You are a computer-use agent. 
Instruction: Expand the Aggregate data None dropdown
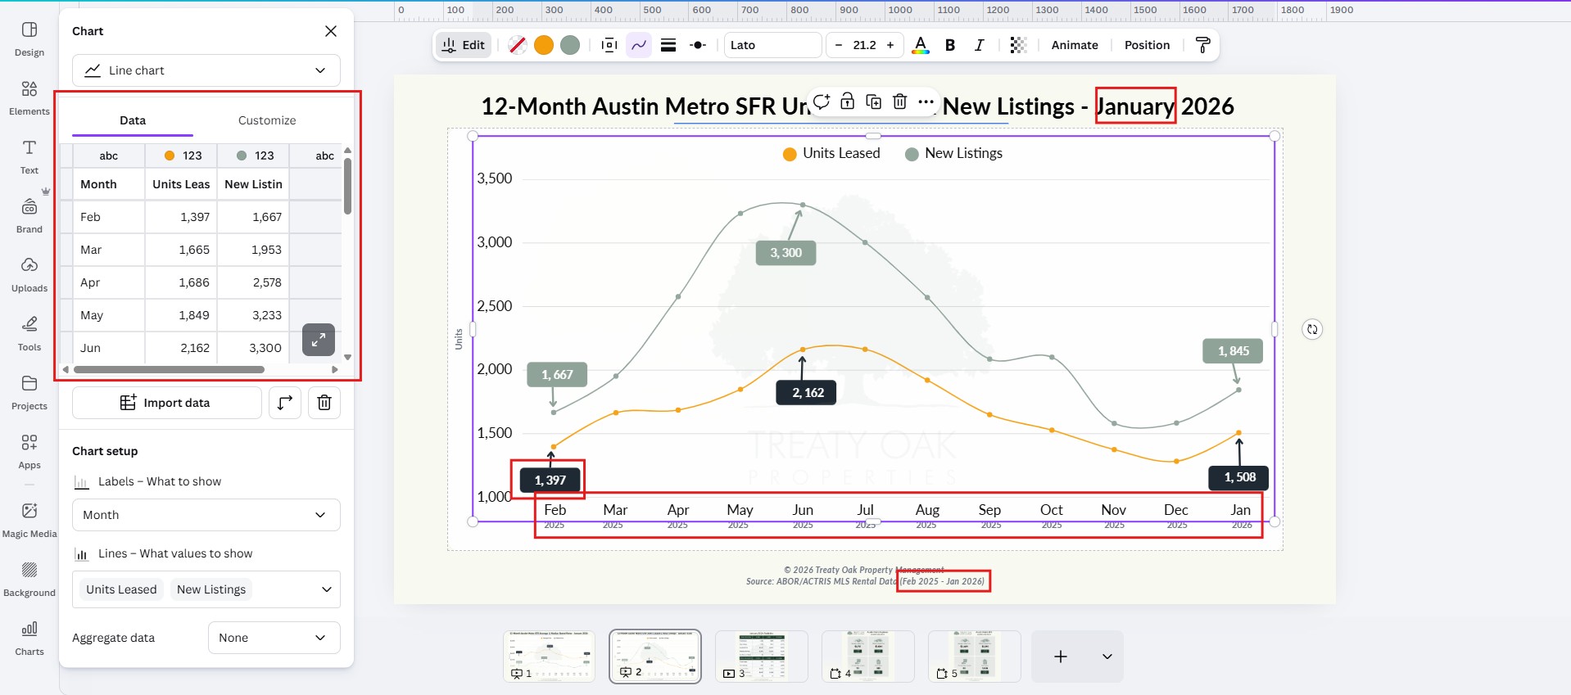[274, 638]
